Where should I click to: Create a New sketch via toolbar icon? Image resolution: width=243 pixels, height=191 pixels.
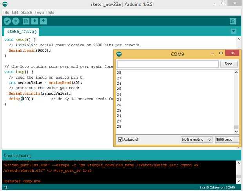(26, 21)
